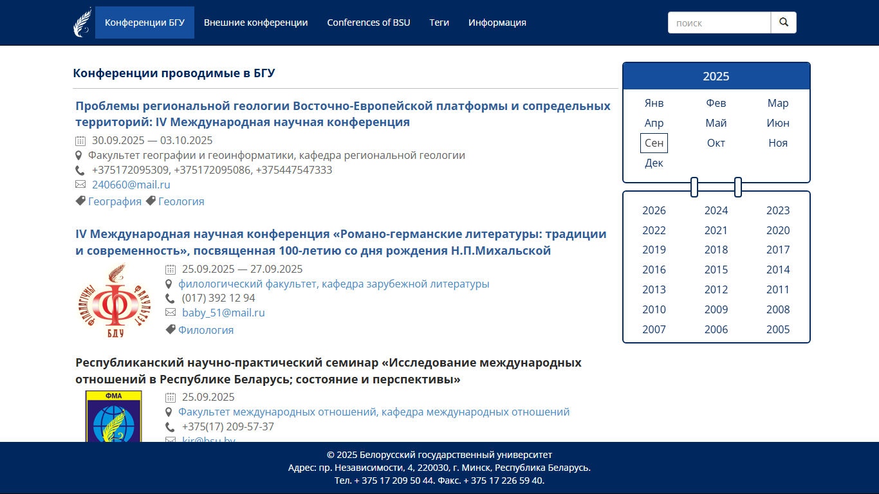The image size is (879, 494).
Task: Select month Апр in calendar
Action: (654, 123)
